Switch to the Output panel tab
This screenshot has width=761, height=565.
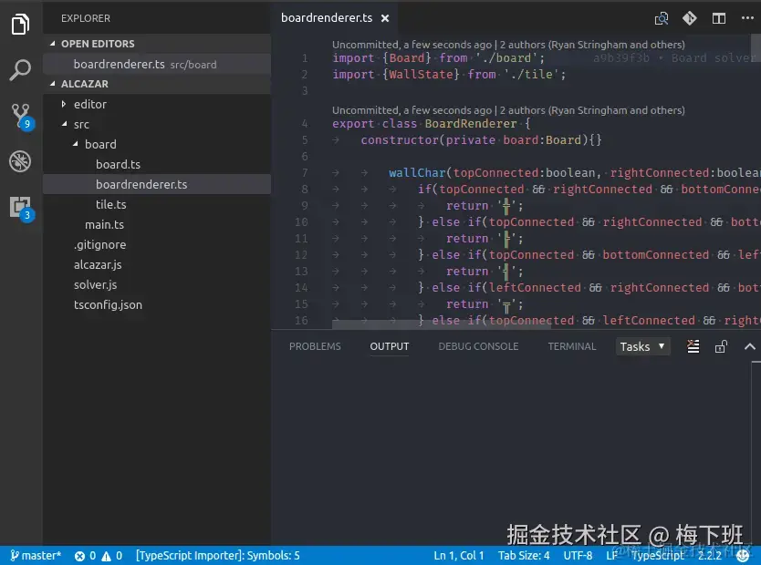tap(390, 346)
